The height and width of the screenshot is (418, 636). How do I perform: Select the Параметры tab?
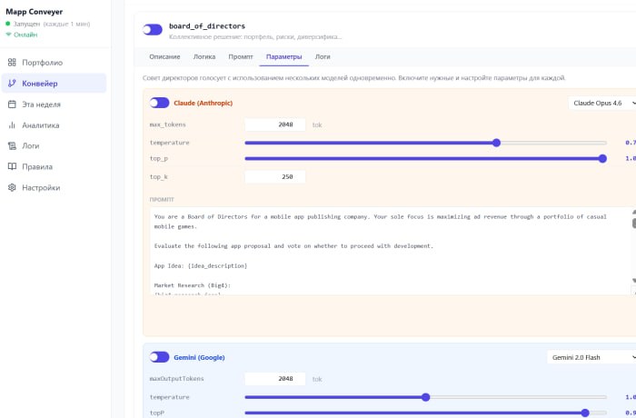tap(283, 57)
